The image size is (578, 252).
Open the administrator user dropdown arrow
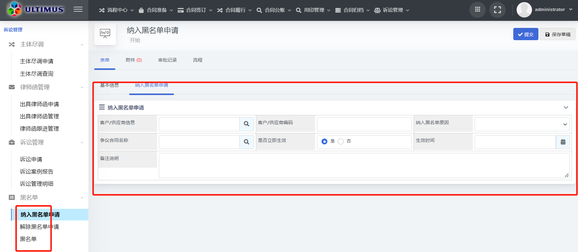pyautogui.click(x=571, y=10)
